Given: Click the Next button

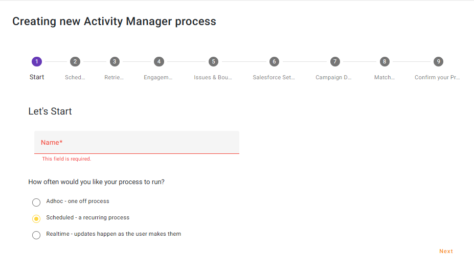Looking at the screenshot, I should click(446, 251).
